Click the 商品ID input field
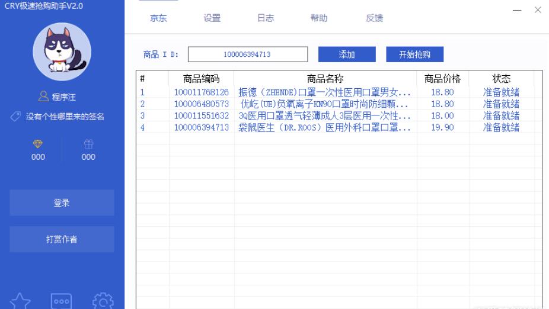 point(248,54)
